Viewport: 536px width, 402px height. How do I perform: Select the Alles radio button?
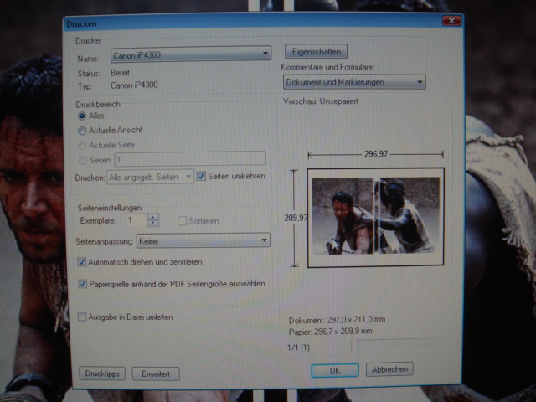pos(82,116)
